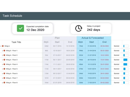Click the Plan days column header

point(46,42)
